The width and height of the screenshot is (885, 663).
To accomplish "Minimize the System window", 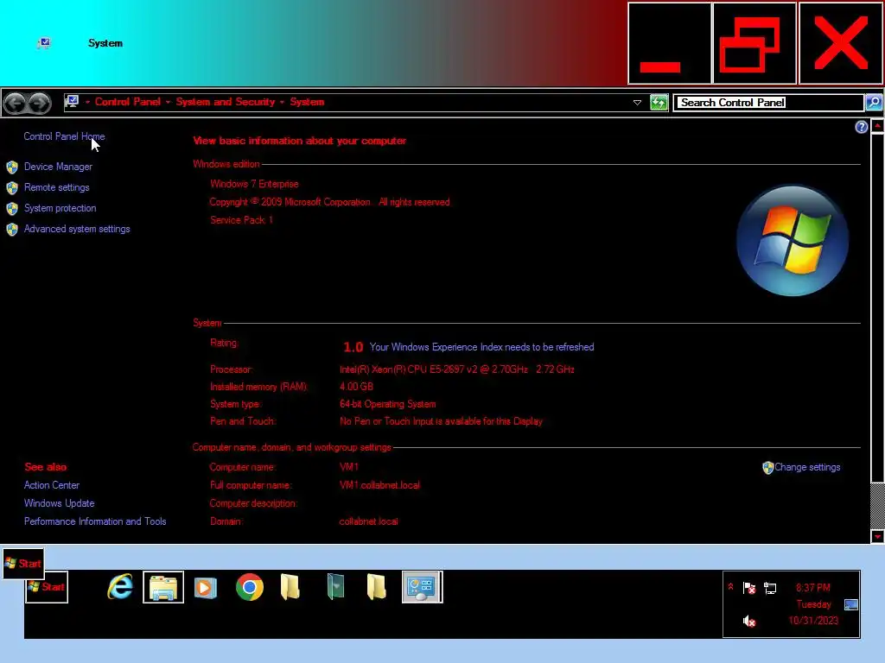I will 670,43.
